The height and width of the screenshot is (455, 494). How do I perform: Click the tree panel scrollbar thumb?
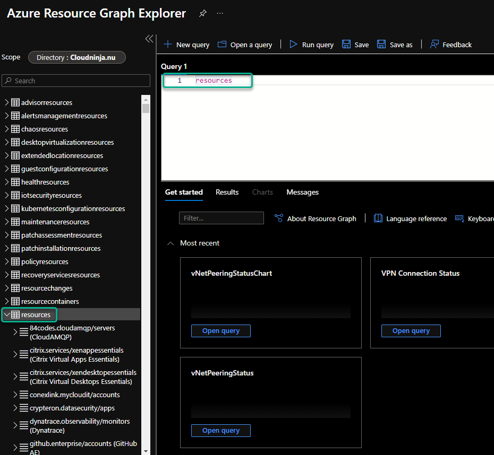coord(146,109)
